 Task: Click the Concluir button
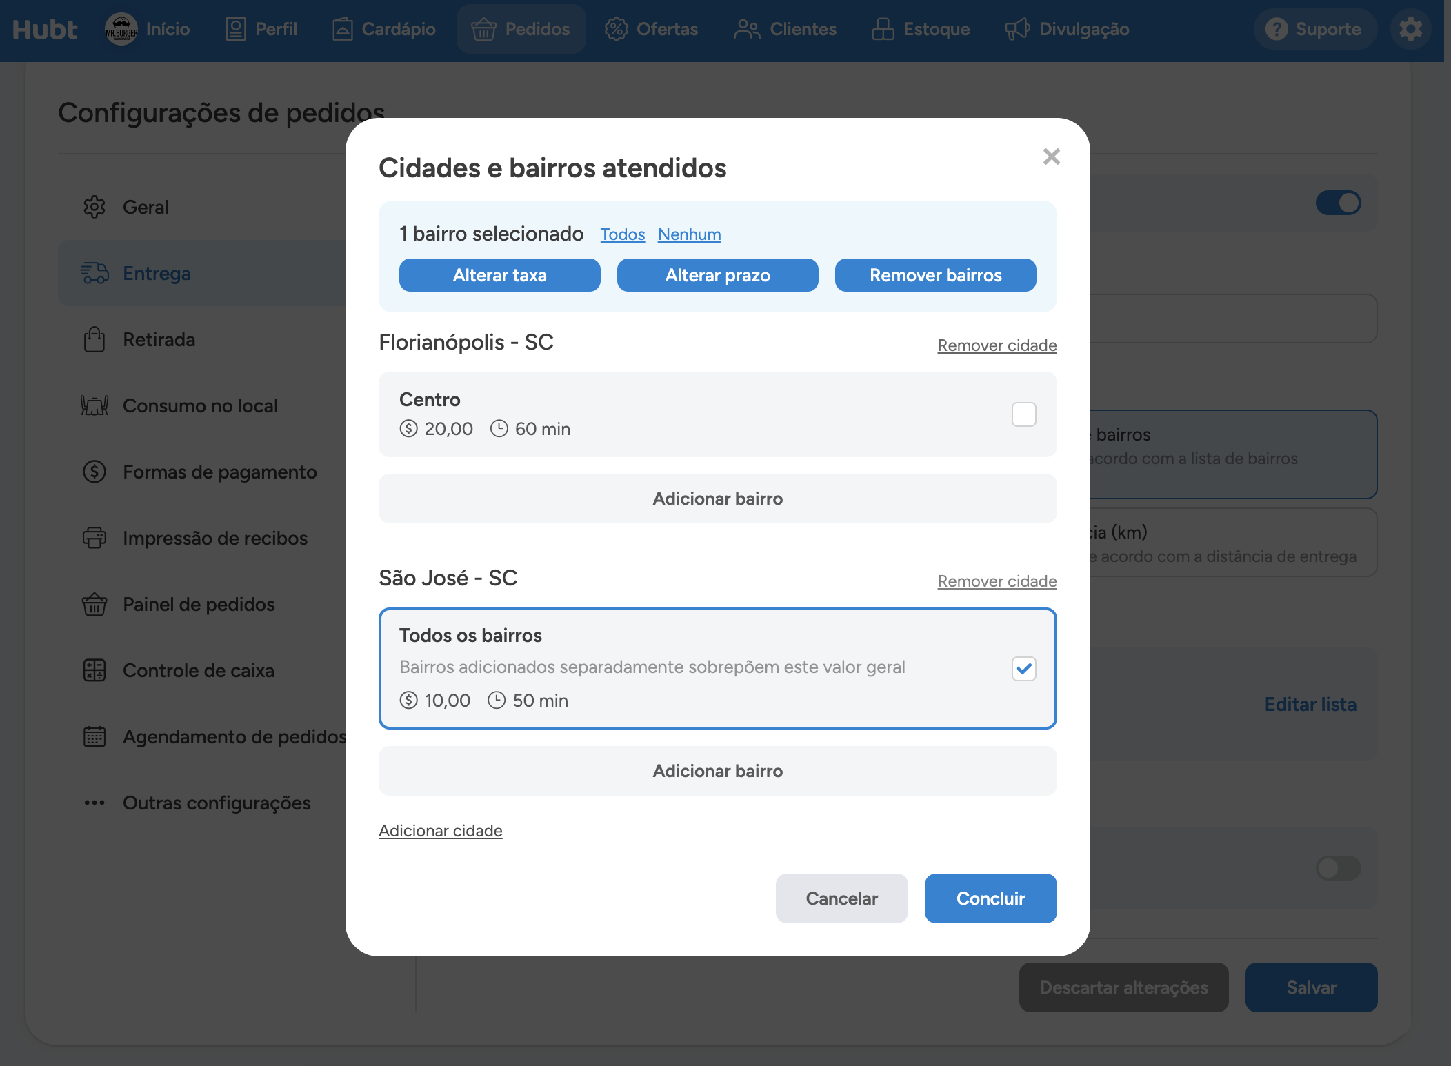coord(991,898)
